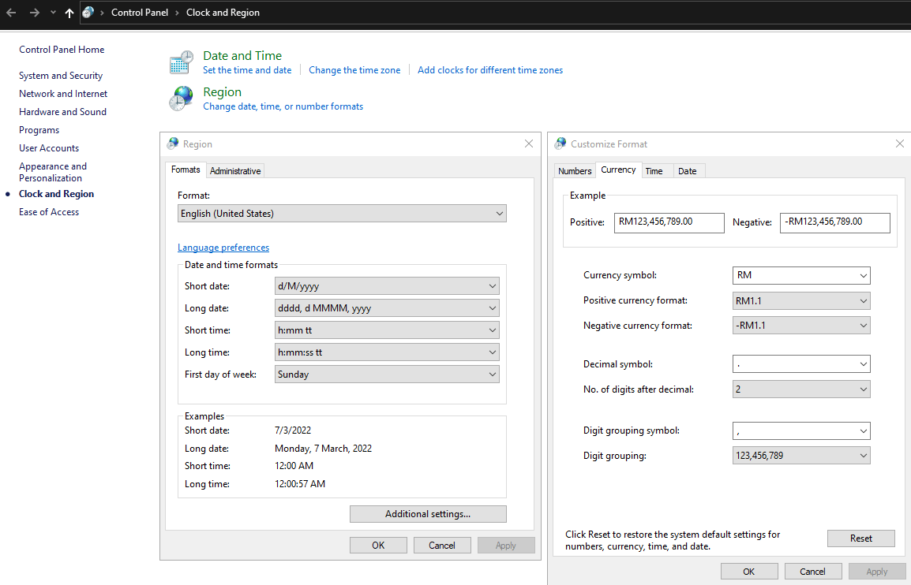Open Programs category
The height and width of the screenshot is (585, 911).
39,130
